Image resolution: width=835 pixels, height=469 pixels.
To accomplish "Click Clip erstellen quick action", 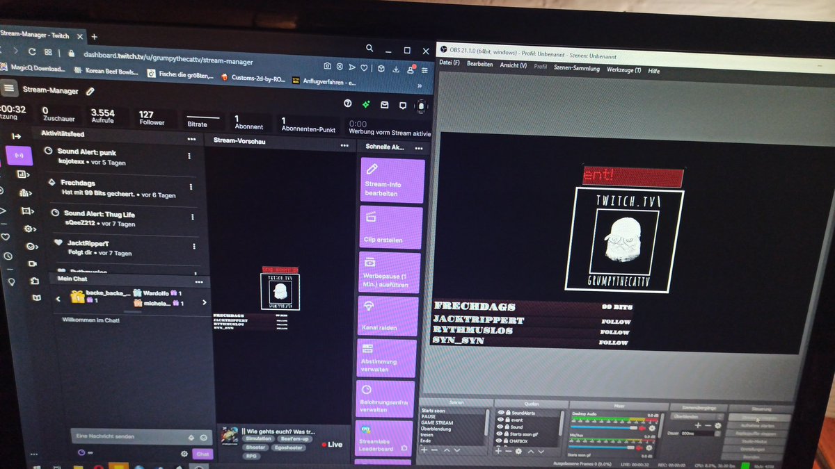I will point(390,227).
